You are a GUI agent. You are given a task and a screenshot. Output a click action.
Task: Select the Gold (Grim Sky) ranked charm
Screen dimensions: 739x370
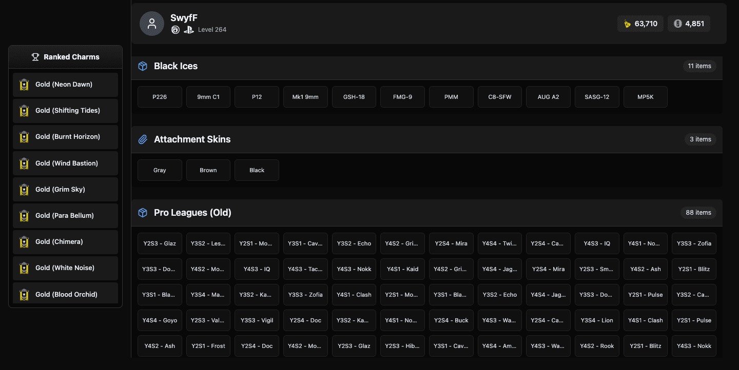click(x=65, y=190)
